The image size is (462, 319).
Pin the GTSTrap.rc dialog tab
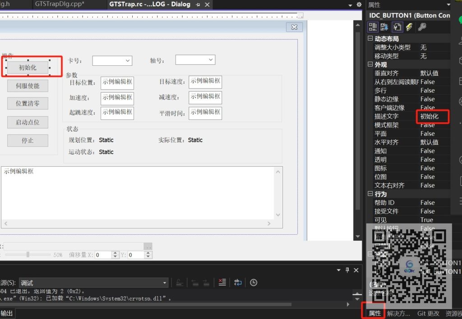tap(198, 5)
